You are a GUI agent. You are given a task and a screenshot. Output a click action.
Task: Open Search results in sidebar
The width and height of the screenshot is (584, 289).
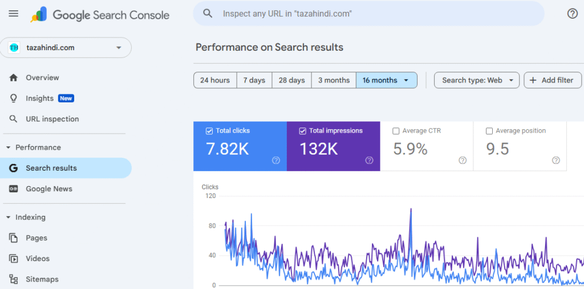66,168
